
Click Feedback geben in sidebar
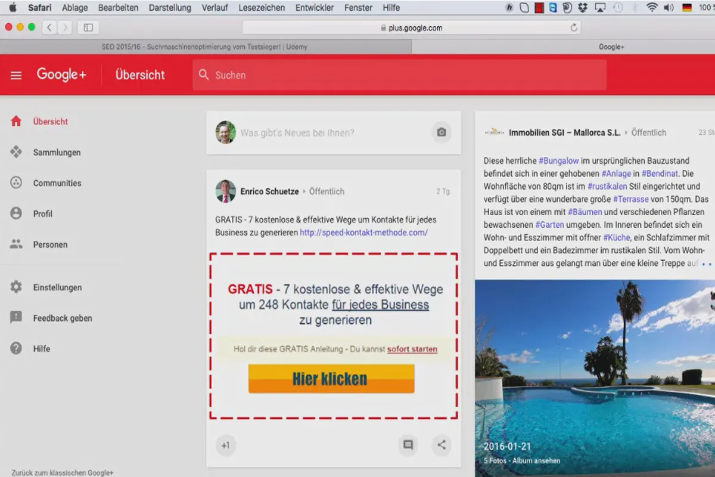63,318
